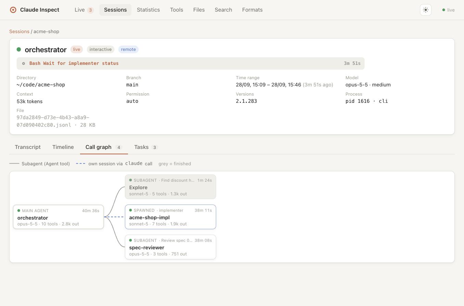This screenshot has height=306, width=464.
Task: Click the gear icon beside Bash Wait status
Action: pos(24,64)
